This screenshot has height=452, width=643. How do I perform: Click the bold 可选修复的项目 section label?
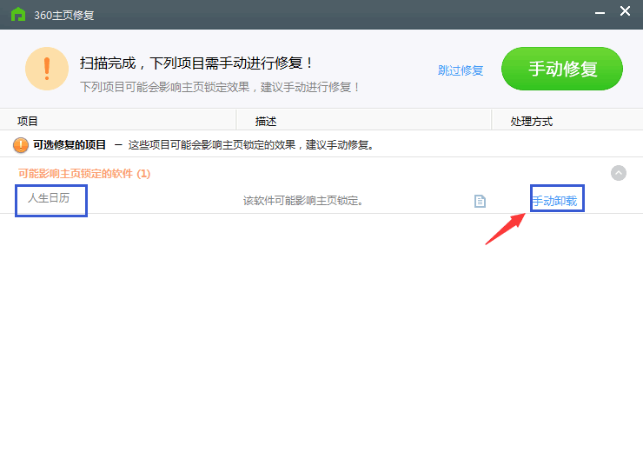70,145
